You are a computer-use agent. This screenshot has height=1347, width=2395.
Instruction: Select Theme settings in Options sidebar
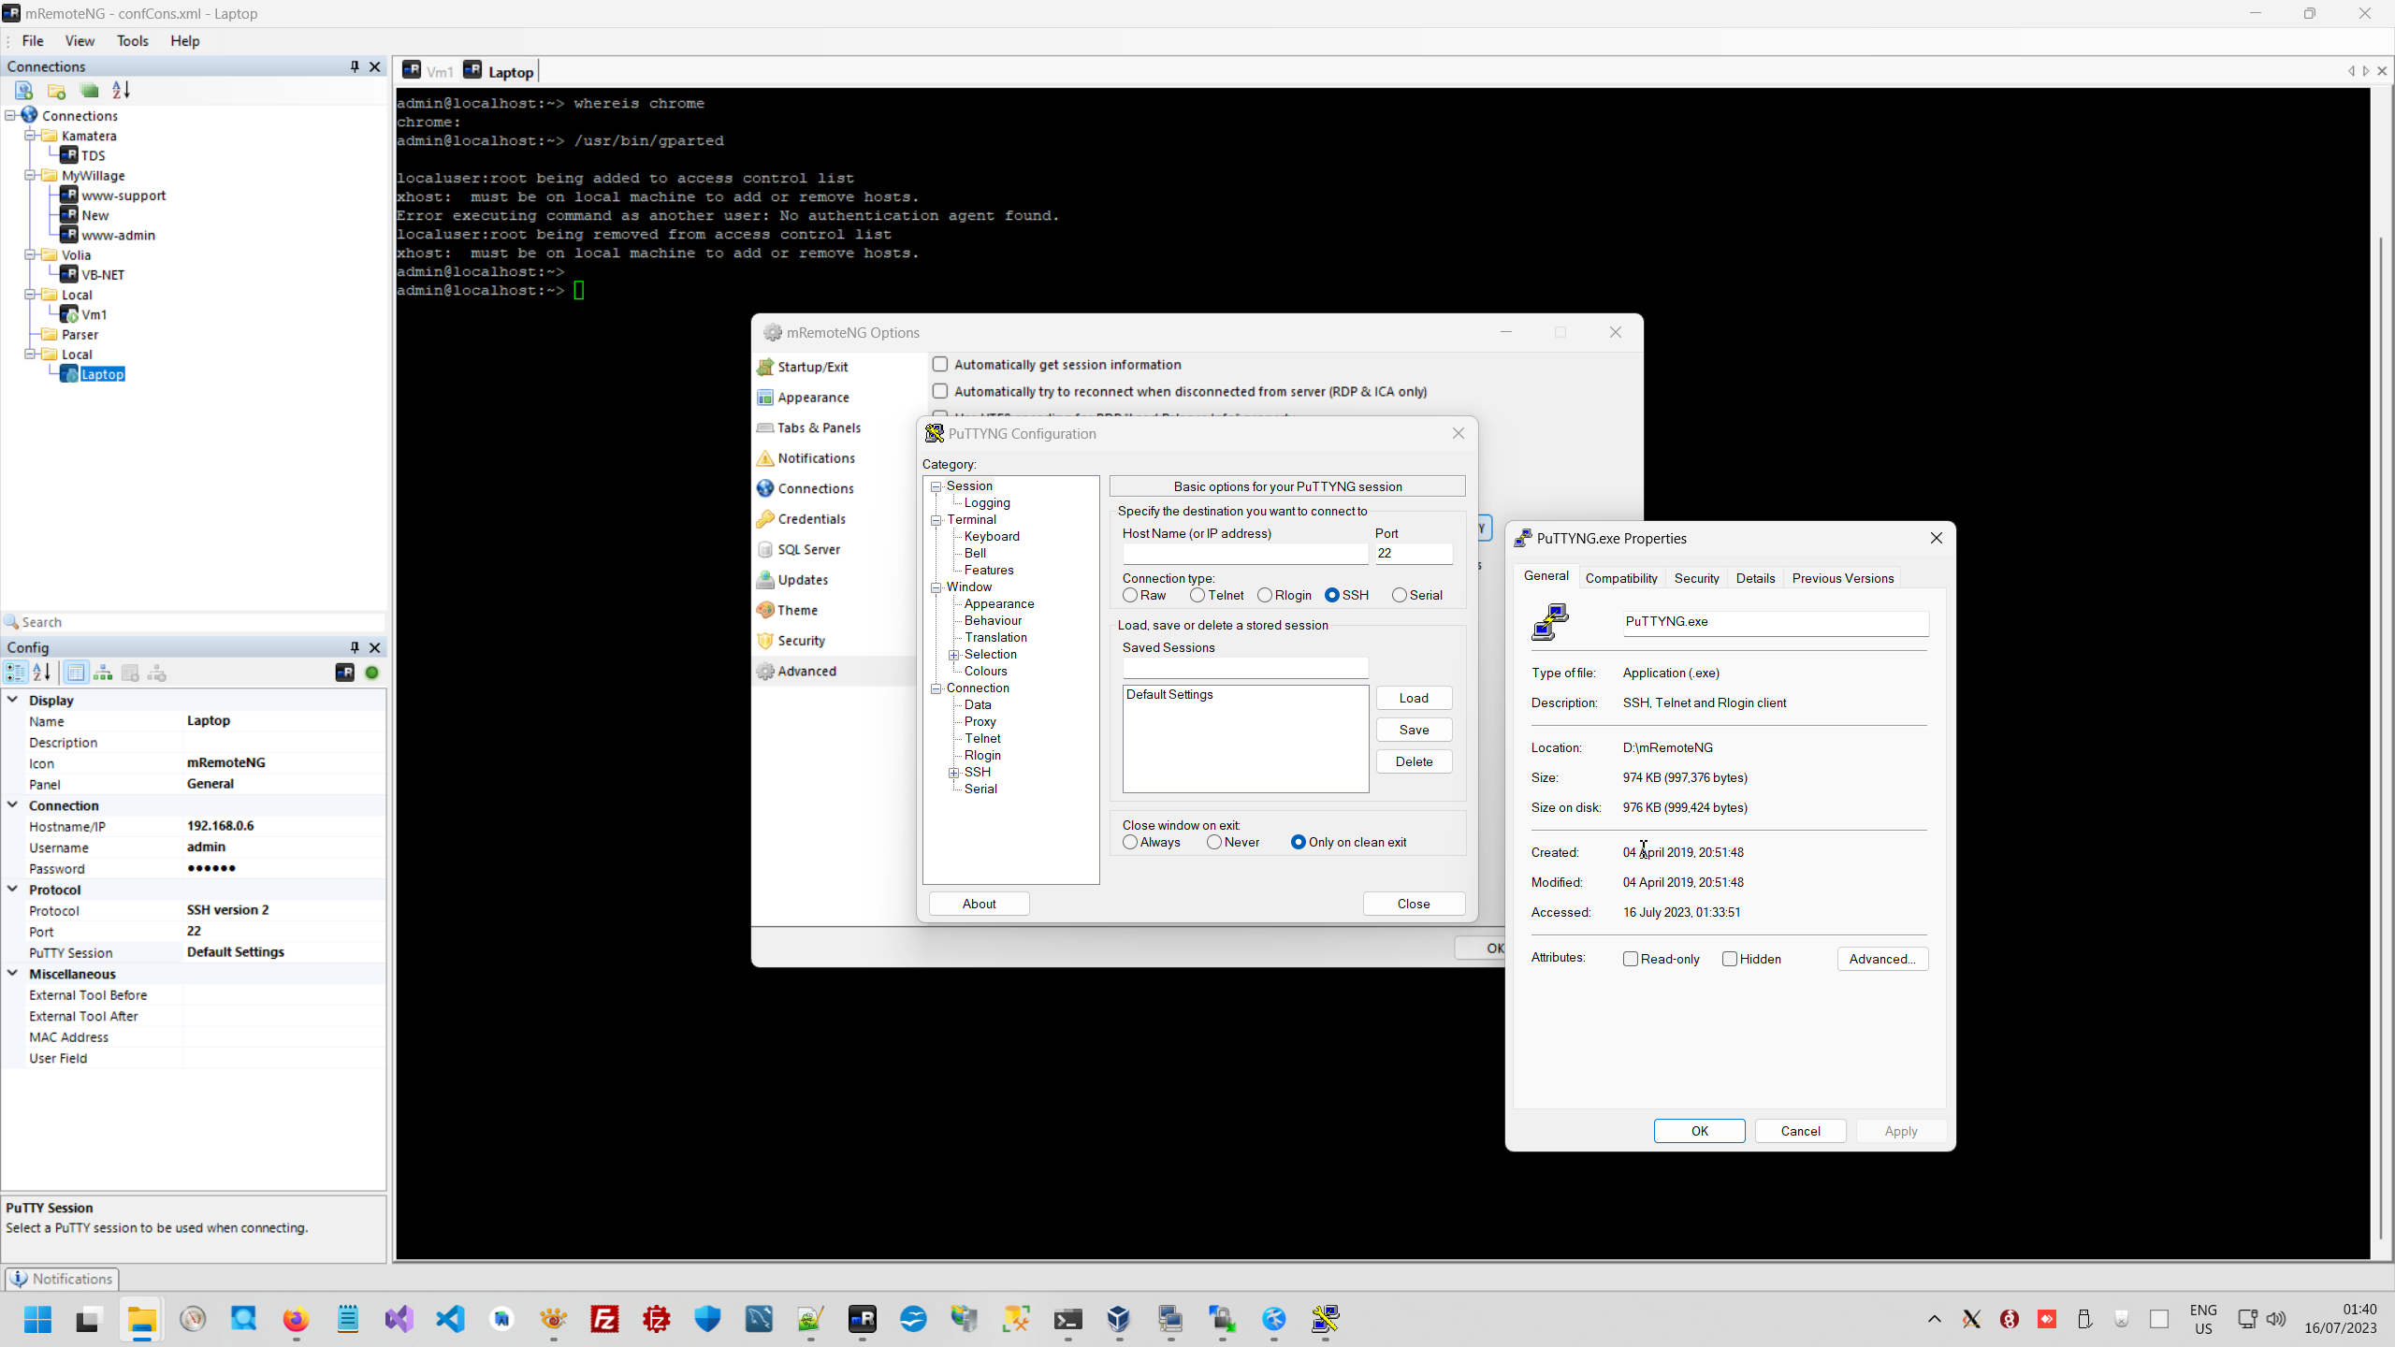(x=797, y=609)
